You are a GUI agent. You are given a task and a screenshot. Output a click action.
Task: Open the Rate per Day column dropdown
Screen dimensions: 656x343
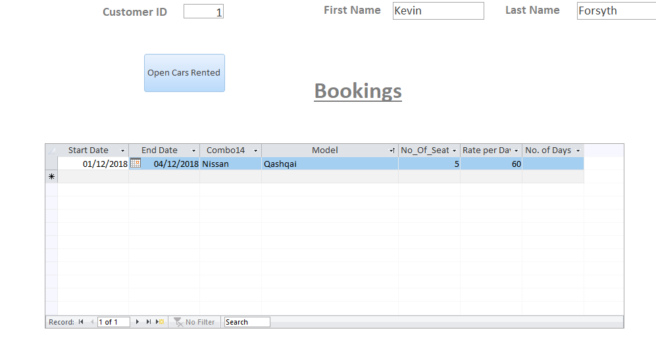click(x=517, y=151)
